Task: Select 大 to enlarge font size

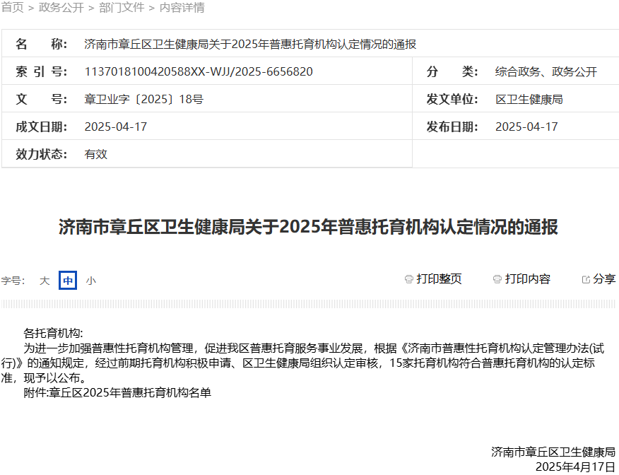Action: [x=44, y=281]
